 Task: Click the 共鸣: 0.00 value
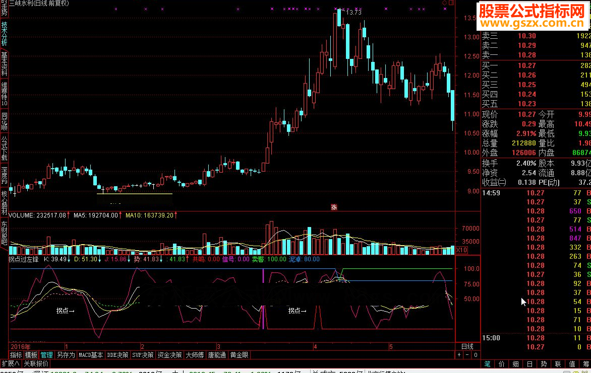point(206,259)
